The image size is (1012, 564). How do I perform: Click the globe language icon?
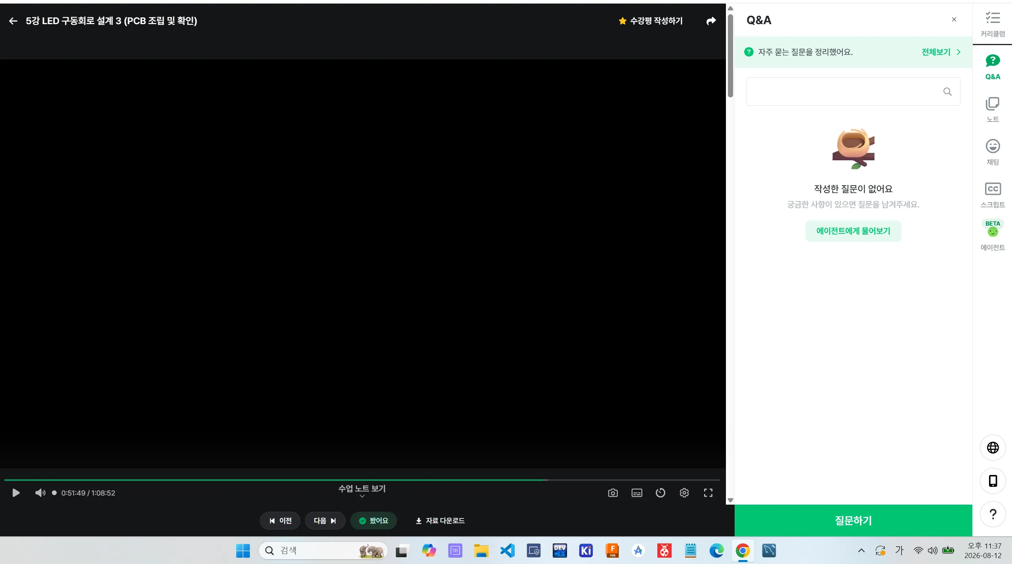coord(993,448)
